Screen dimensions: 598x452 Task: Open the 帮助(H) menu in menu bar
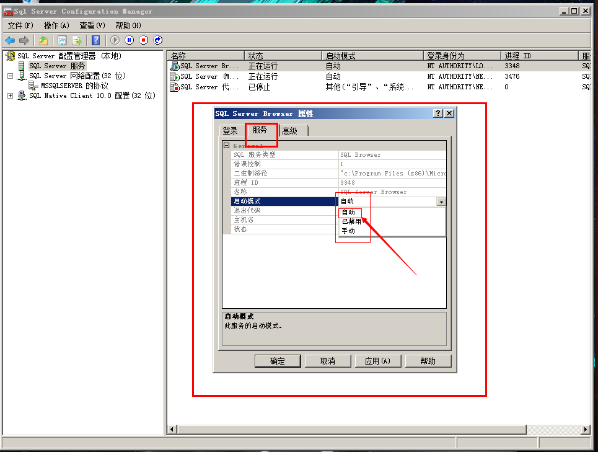128,25
